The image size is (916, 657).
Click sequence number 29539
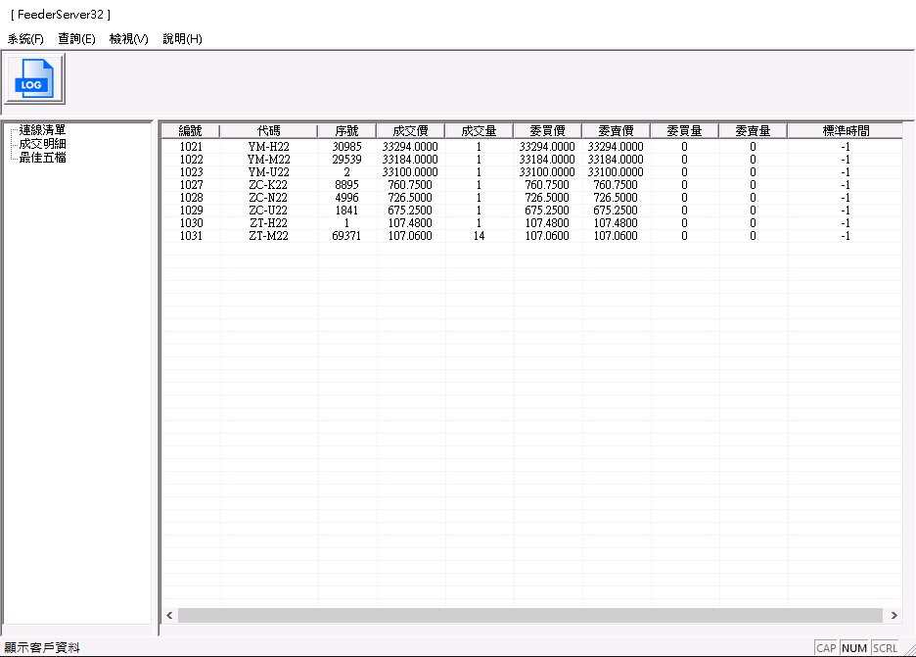point(347,160)
